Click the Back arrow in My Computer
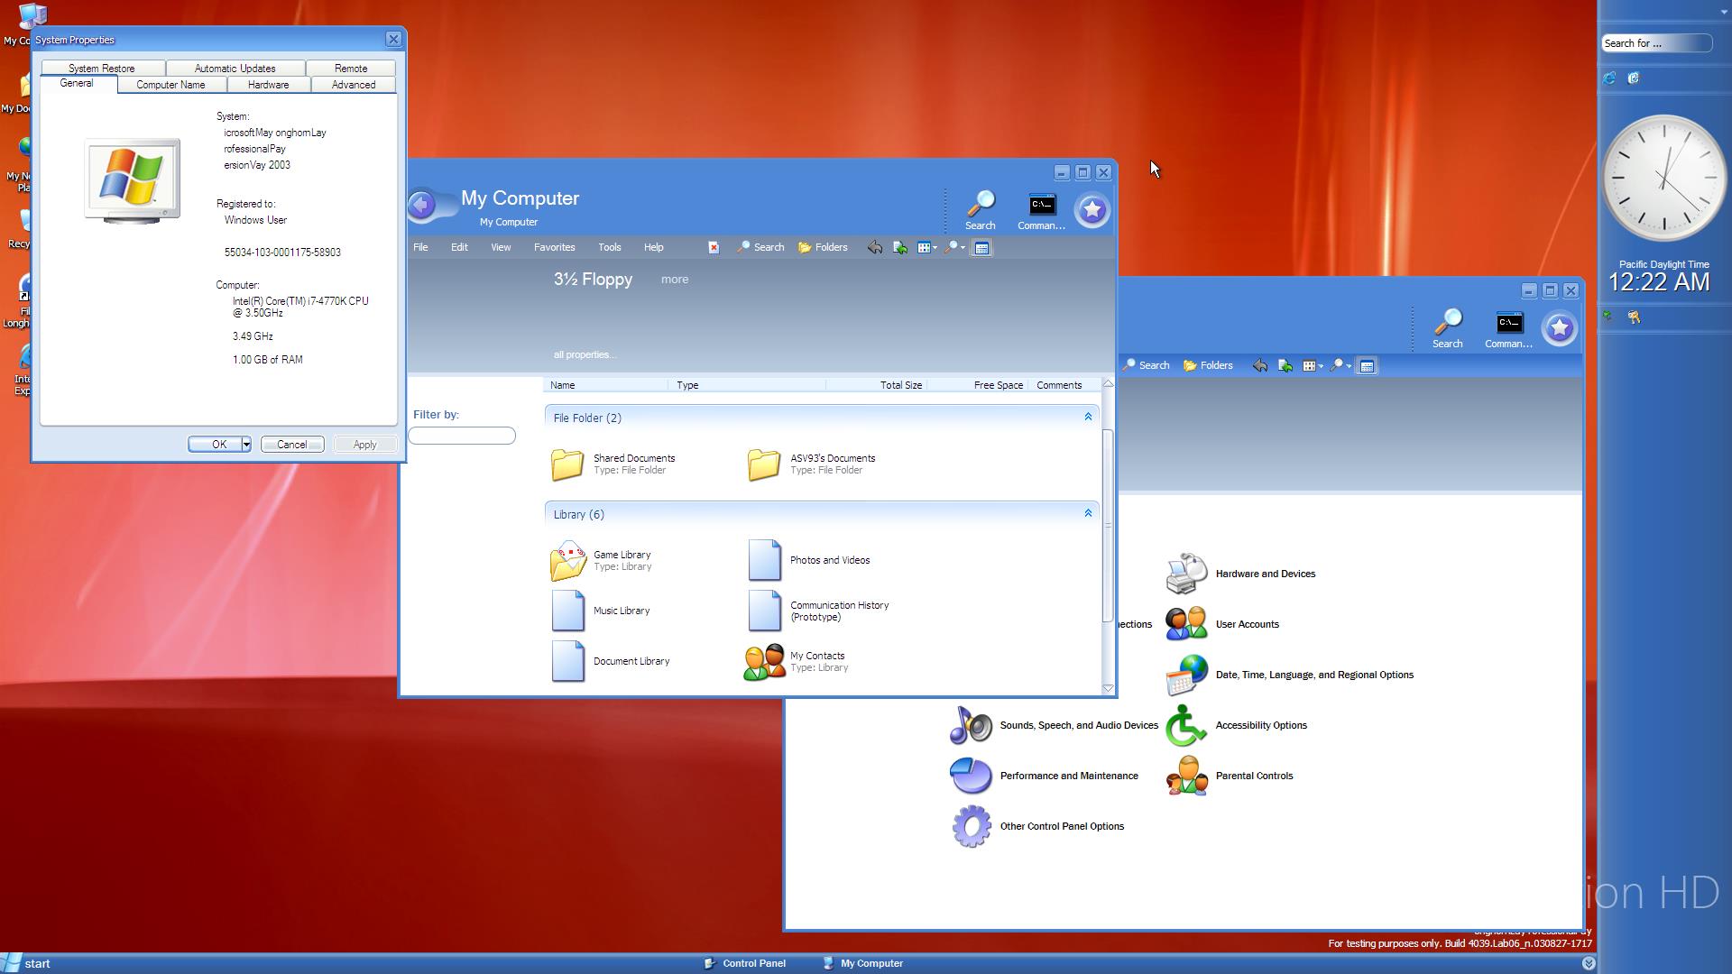Screen dimensions: 1732x974 (421, 207)
